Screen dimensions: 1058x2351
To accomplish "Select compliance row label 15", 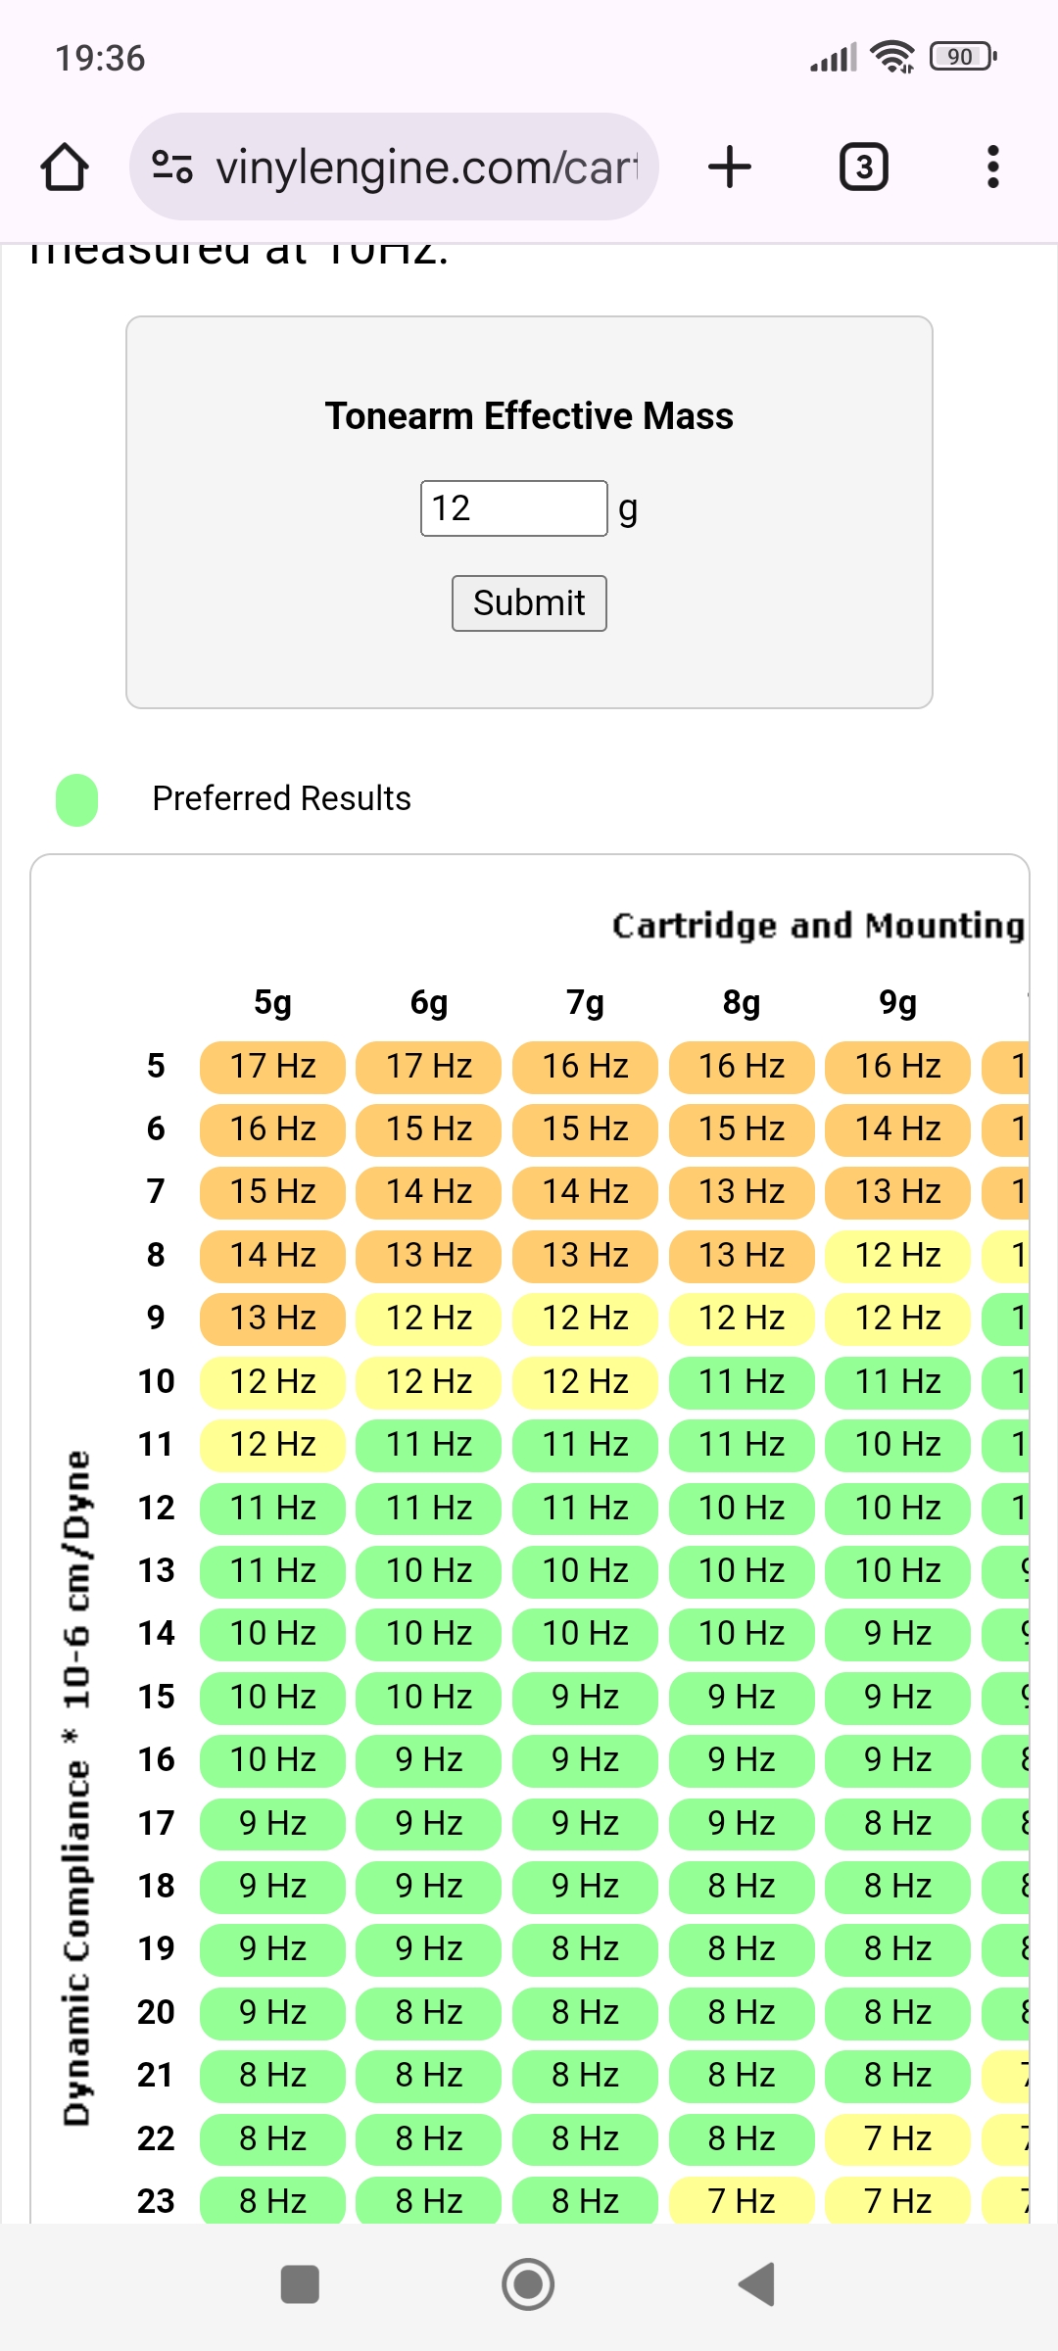I will (156, 1697).
